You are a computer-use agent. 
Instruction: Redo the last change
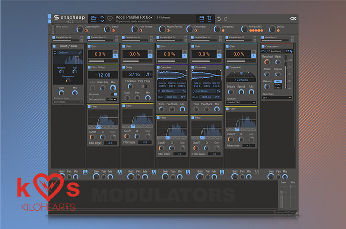[225, 19]
